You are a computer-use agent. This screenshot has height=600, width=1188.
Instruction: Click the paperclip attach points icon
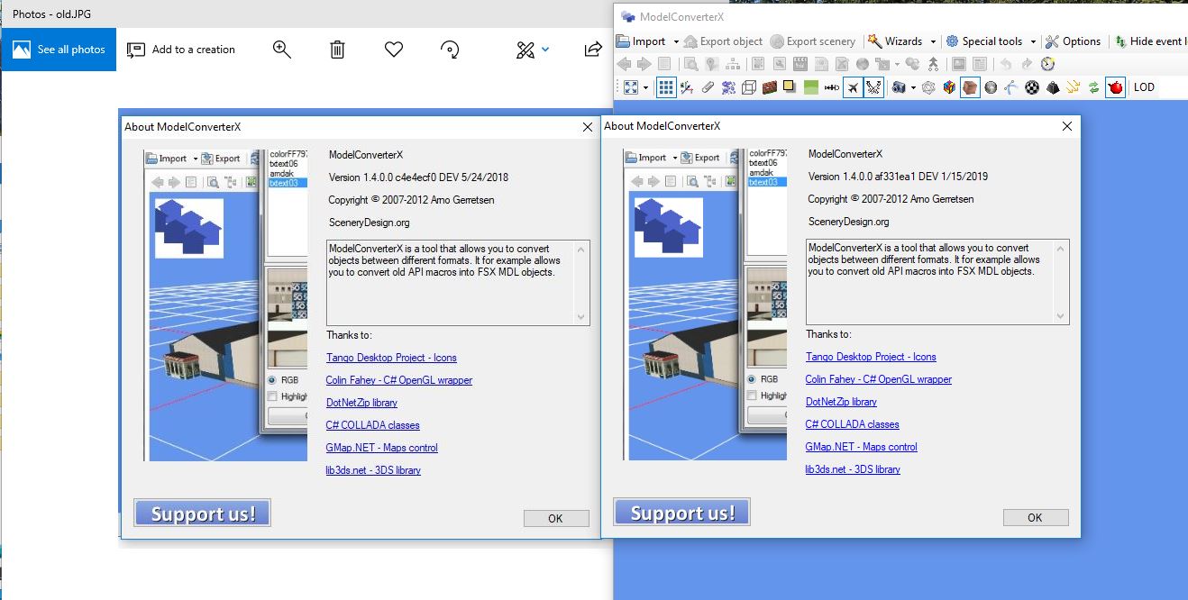point(708,87)
